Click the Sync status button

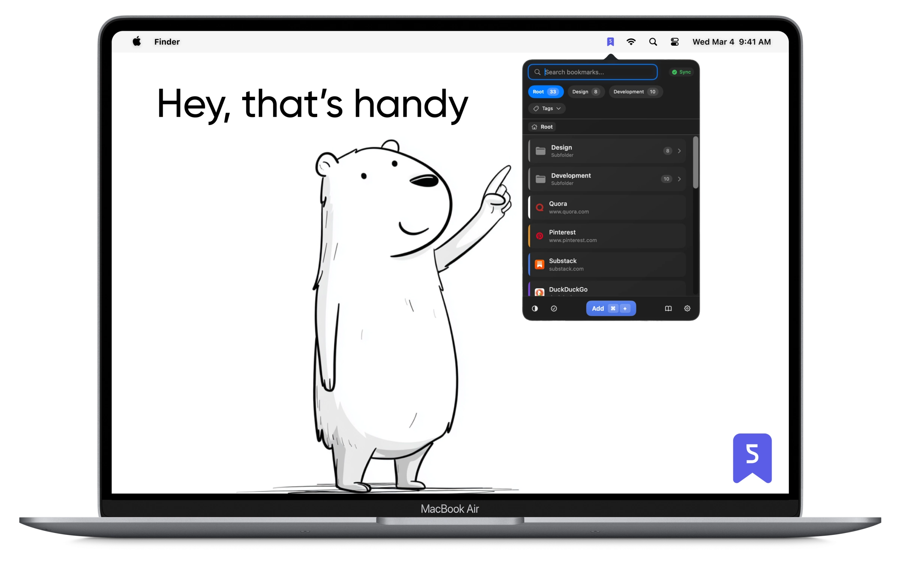pos(681,72)
